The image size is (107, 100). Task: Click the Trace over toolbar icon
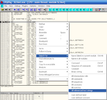[35, 10]
